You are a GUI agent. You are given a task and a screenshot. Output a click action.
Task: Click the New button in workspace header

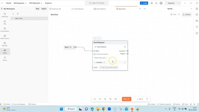(x=37, y=9)
